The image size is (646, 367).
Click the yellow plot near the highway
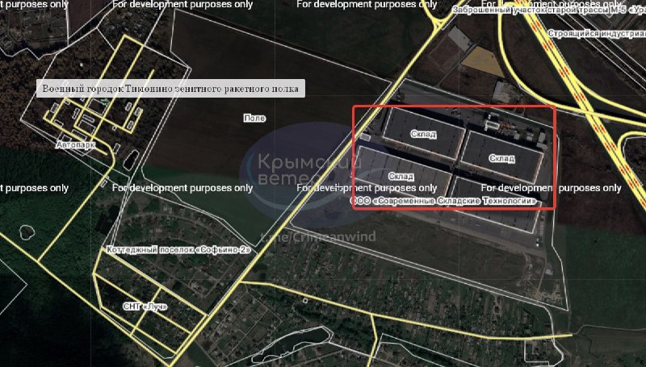tap(482, 61)
